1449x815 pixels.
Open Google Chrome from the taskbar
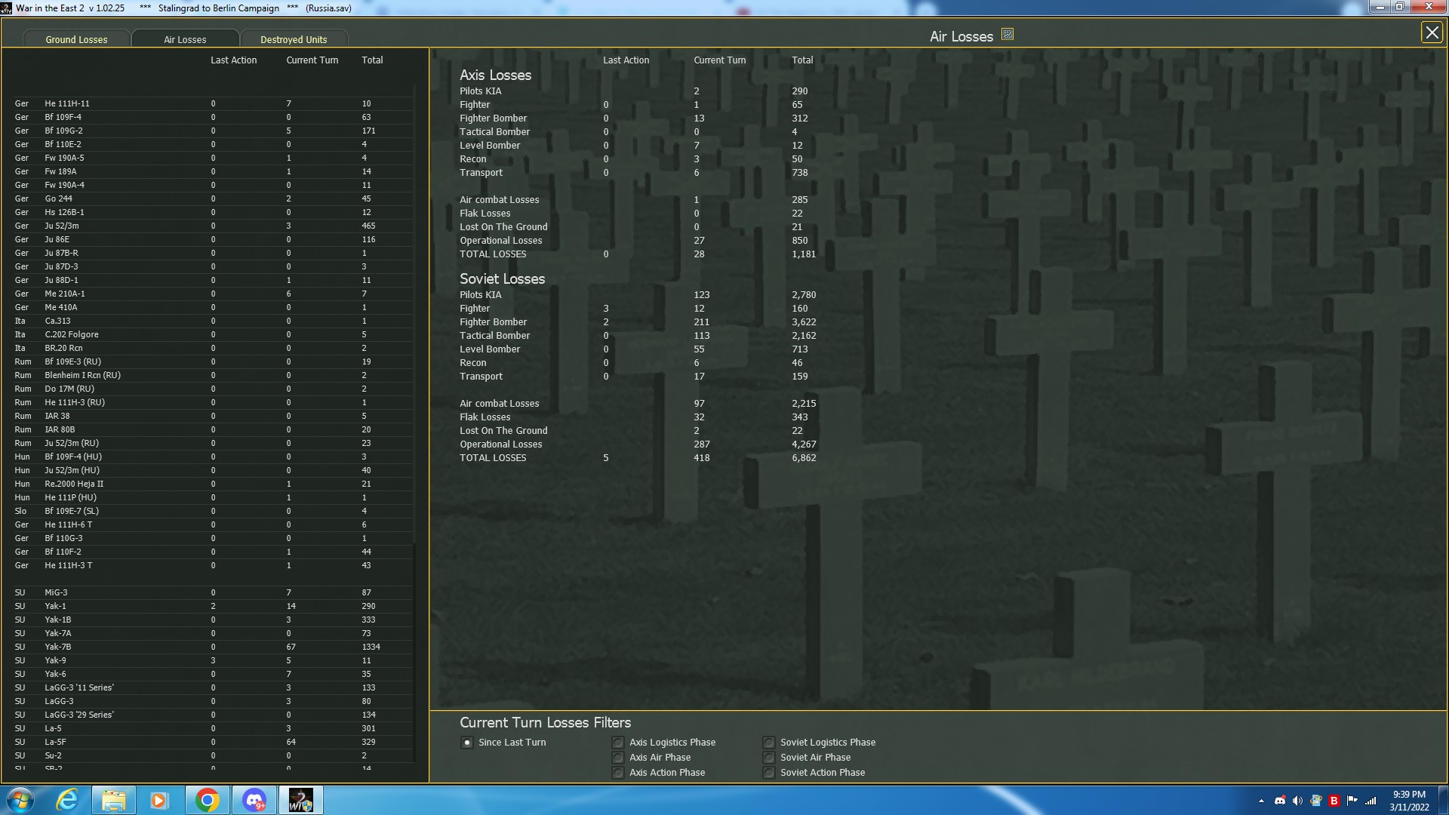click(207, 800)
